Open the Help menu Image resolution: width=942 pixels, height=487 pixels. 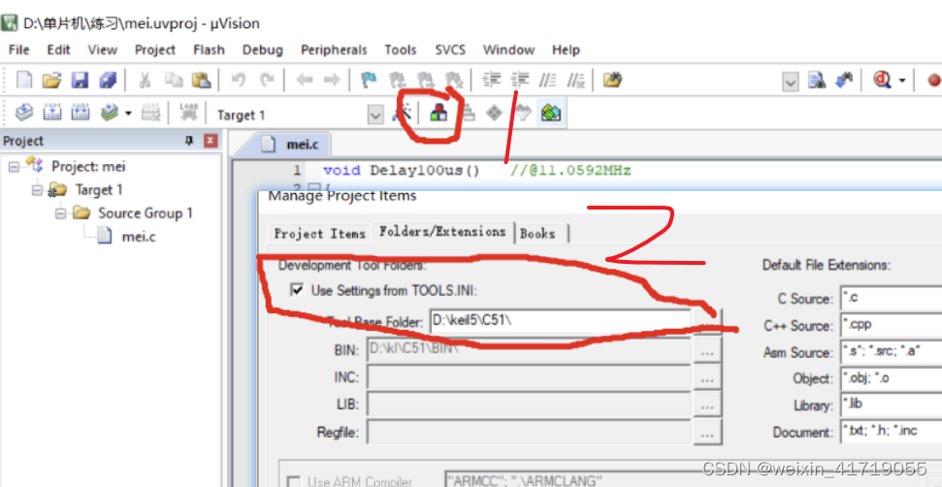[566, 49]
